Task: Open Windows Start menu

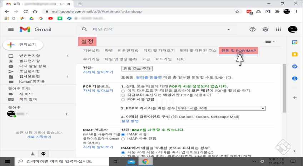Action: tap(7, 161)
